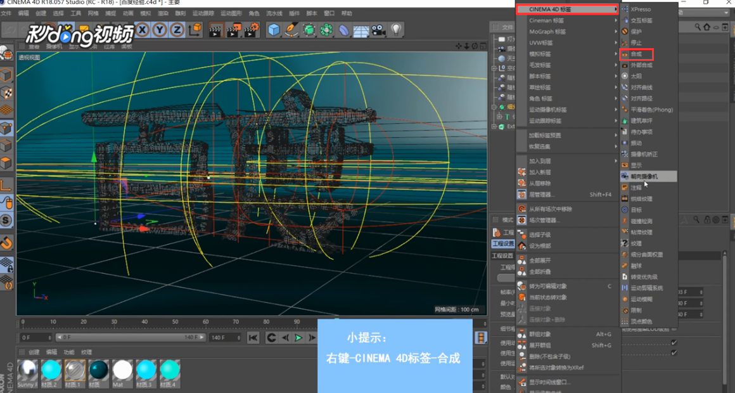
Task: Choose 保护 tag entry
Action: tap(649, 32)
